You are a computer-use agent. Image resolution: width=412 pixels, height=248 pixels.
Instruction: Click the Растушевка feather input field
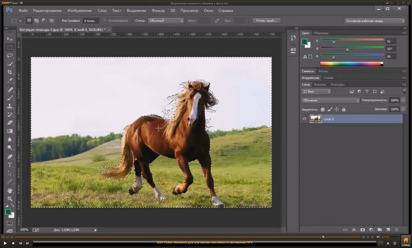click(91, 21)
